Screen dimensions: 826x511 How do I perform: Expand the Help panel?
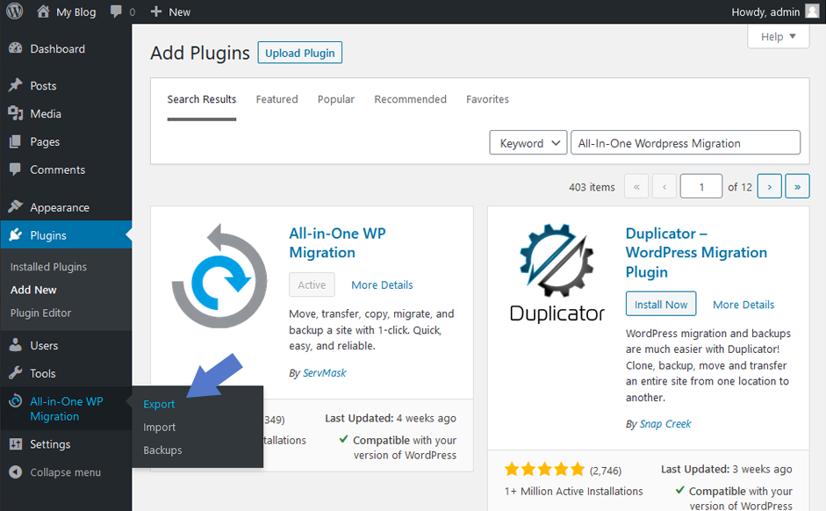[x=778, y=36]
